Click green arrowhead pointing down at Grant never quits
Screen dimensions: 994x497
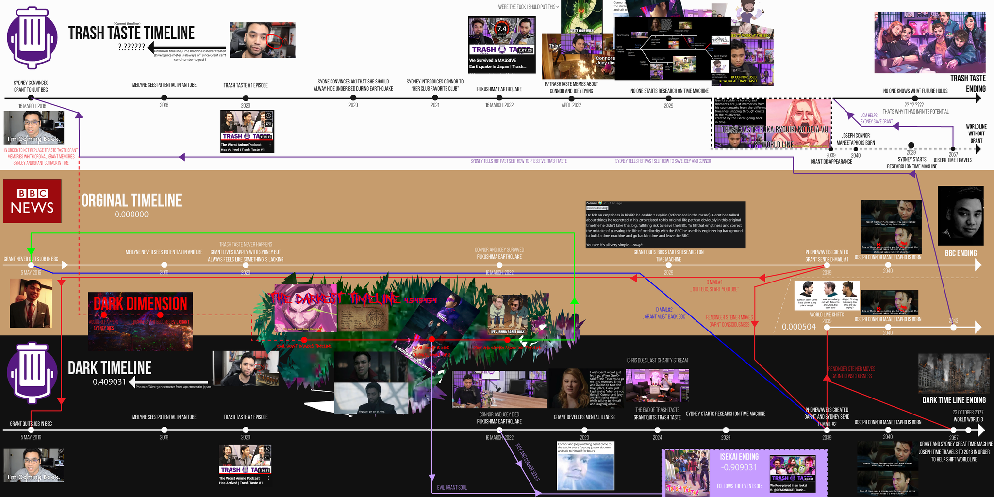pos(31,252)
